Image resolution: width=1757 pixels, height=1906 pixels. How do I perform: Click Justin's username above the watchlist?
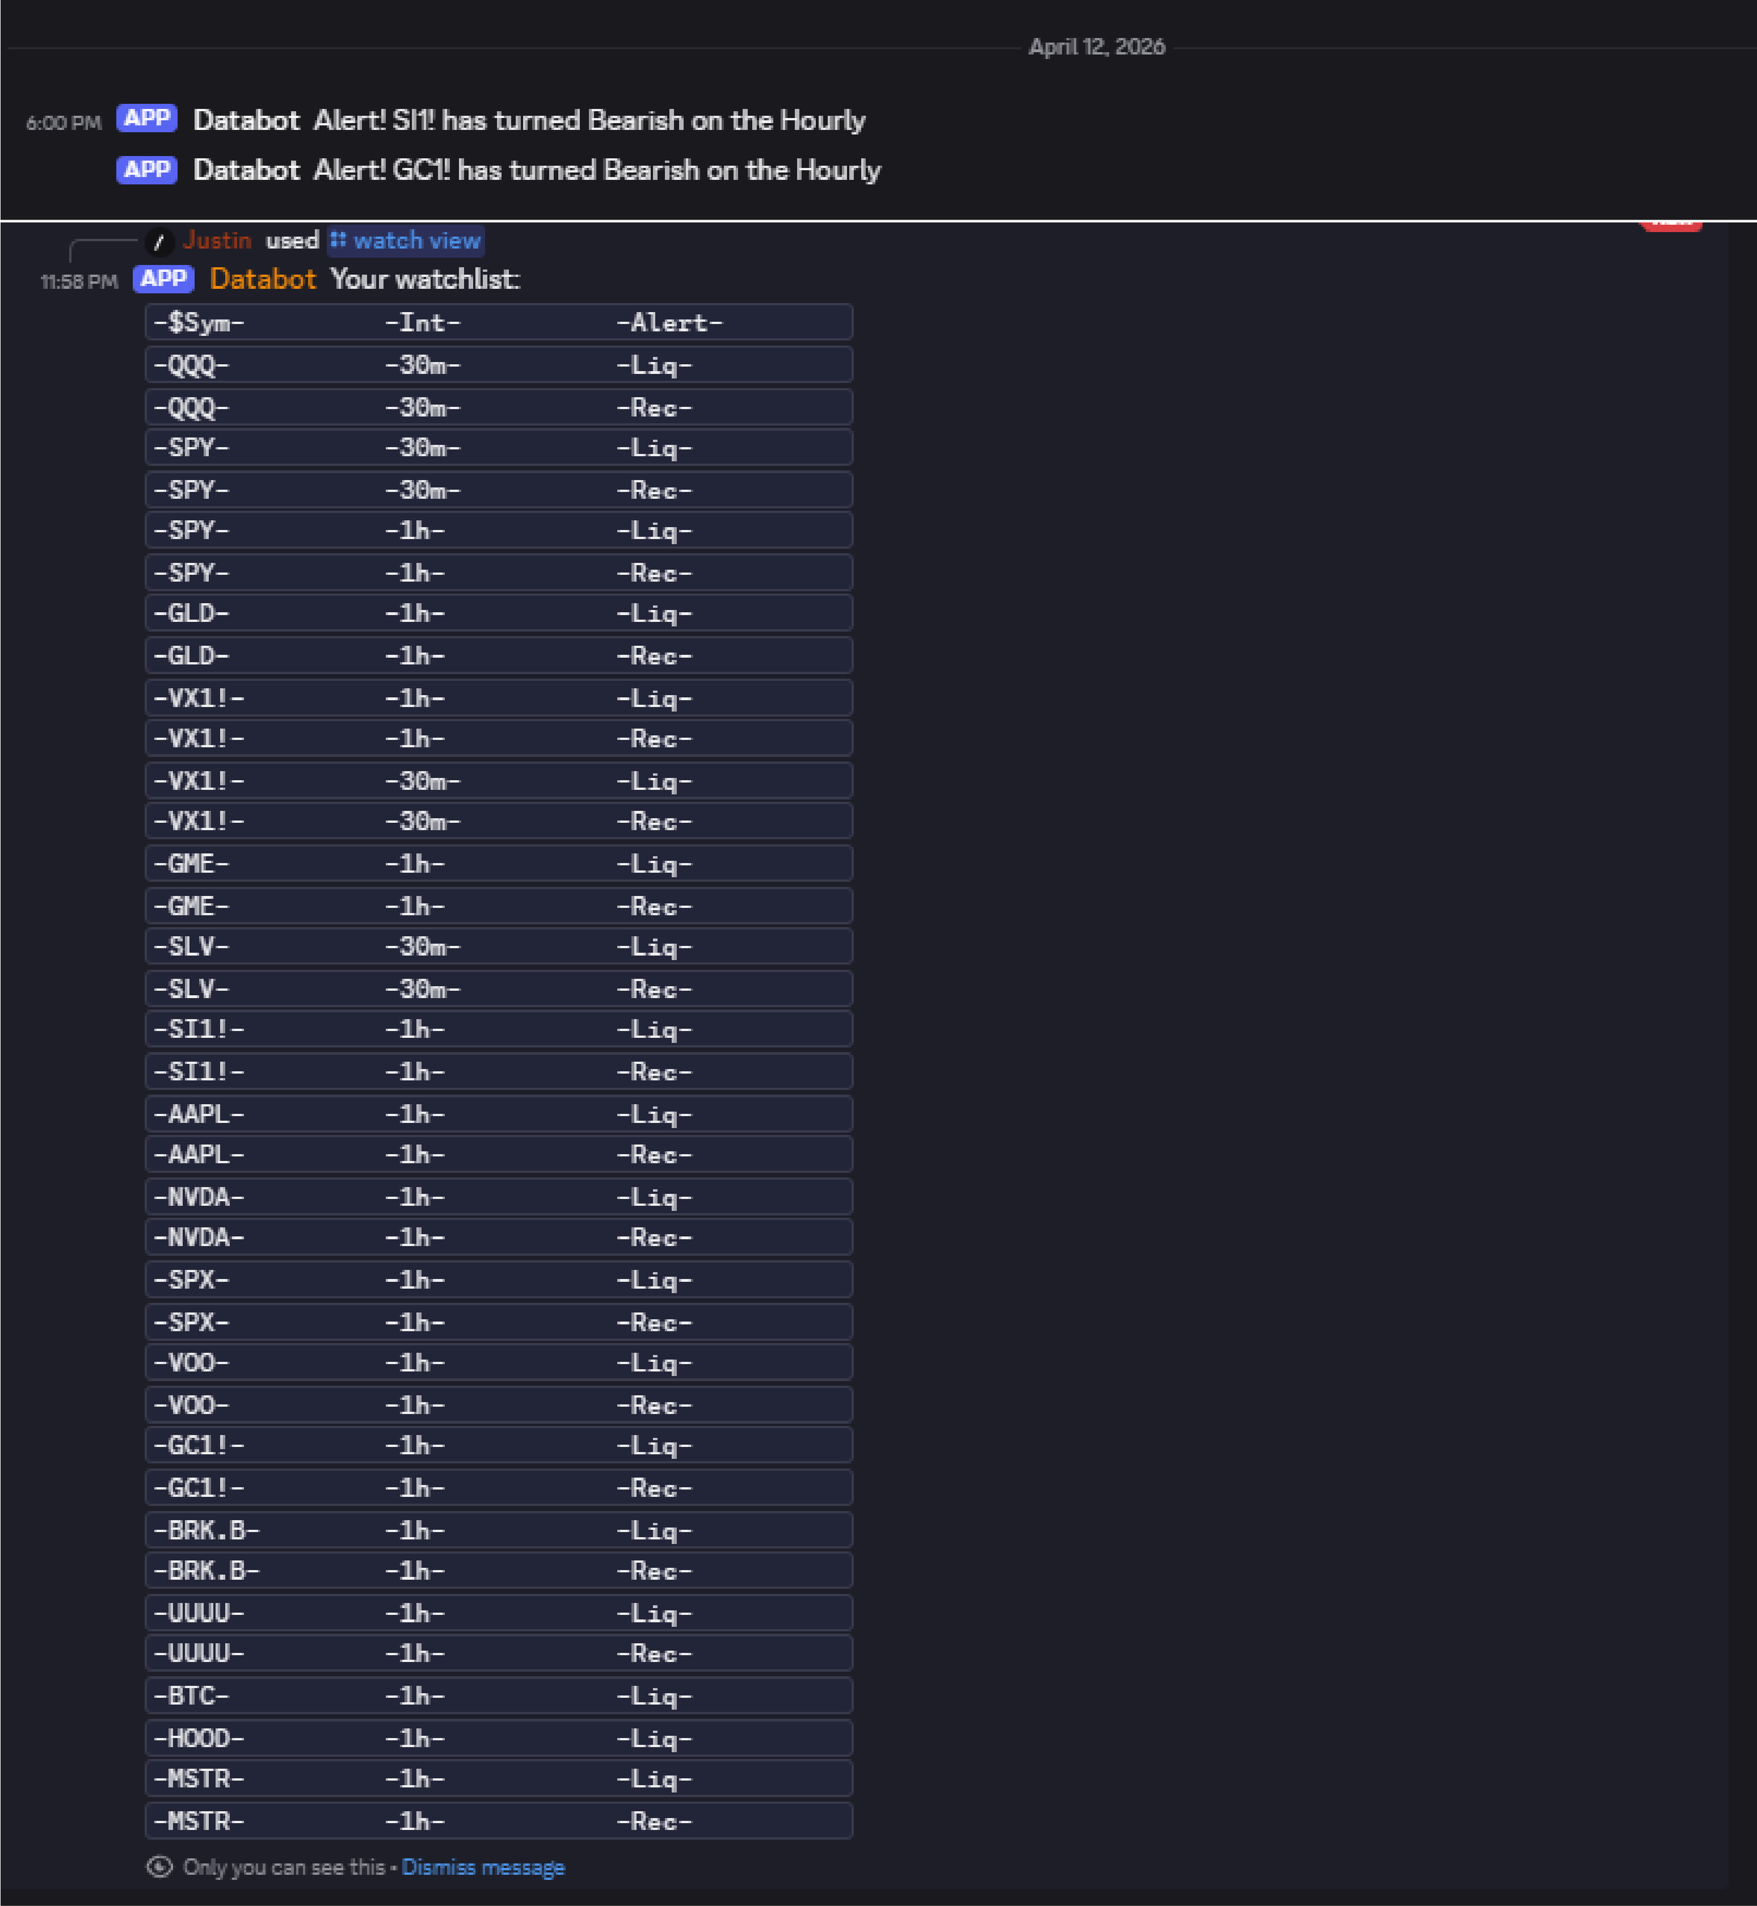coord(217,241)
